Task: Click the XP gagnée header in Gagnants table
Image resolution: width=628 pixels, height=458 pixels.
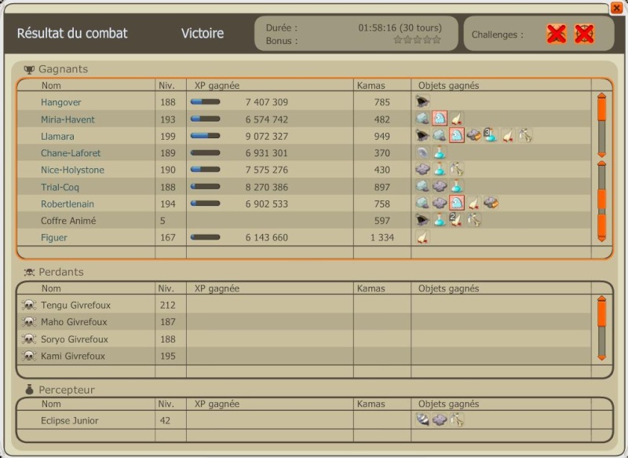Action: coord(217,86)
